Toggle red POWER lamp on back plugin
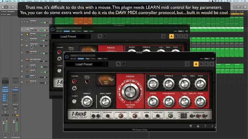The height and width of the screenshot is (139, 248). 59,52
